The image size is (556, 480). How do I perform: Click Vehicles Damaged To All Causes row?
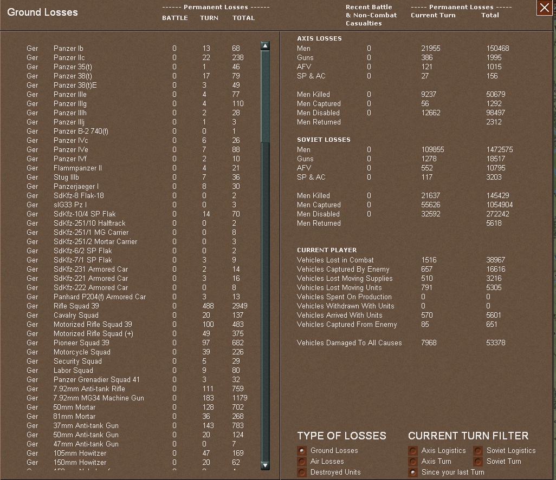[402, 343]
